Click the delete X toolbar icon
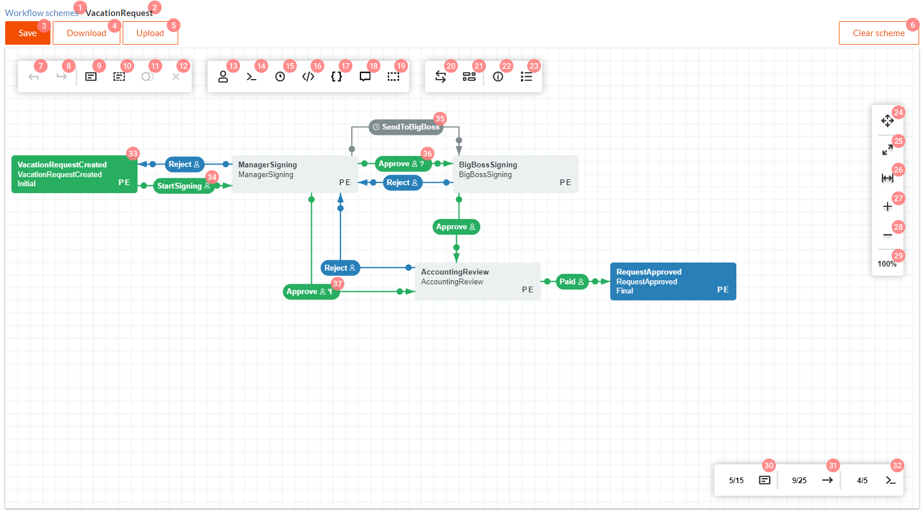This screenshot has height=517, width=922. (x=176, y=77)
